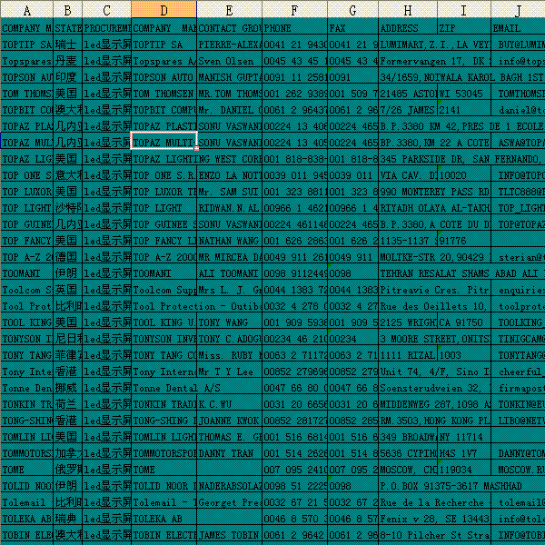The height and width of the screenshot is (545, 545).
Task: Select phone cell 001 818-838 in TOPAZ LIGHTING row
Action: click(x=294, y=159)
